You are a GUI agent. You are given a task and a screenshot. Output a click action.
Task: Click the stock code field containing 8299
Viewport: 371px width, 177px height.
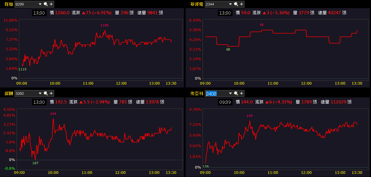point(26,4)
